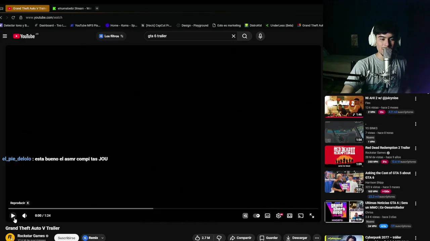Enter fullscreen video mode
The image size is (430, 241).
[312, 216]
